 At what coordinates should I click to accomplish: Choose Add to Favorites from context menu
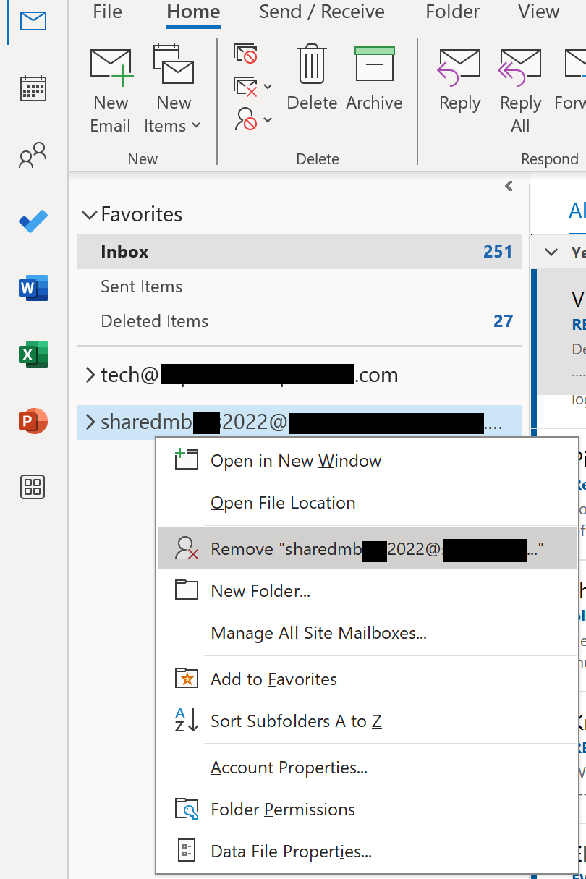click(x=273, y=679)
